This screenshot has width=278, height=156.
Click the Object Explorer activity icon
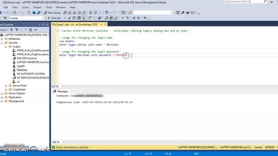36,30
